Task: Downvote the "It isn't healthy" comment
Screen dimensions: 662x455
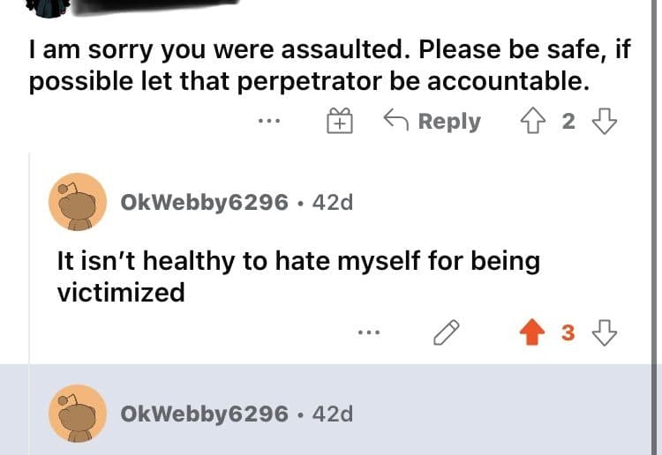Action: (604, 332)
